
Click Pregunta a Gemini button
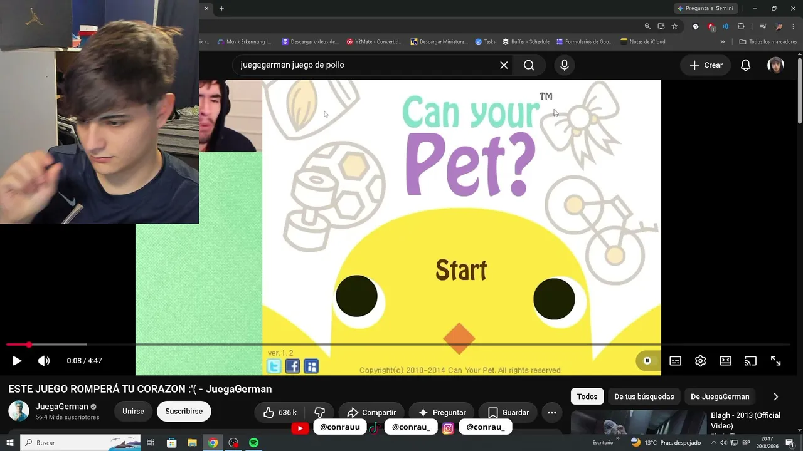click(x=705, y=8)
